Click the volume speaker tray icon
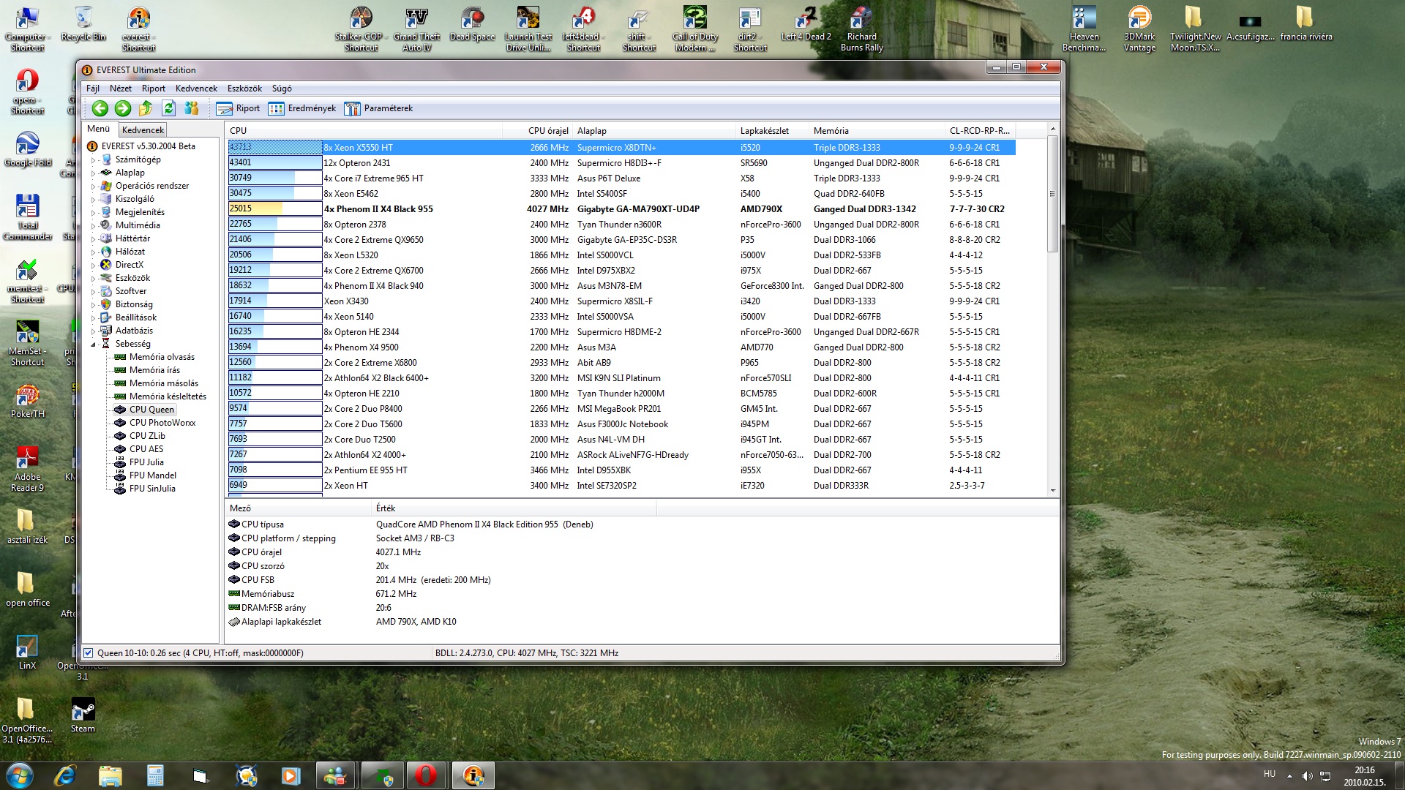The height and width of the screenshot is (790, 1405). pos(1307,775)
